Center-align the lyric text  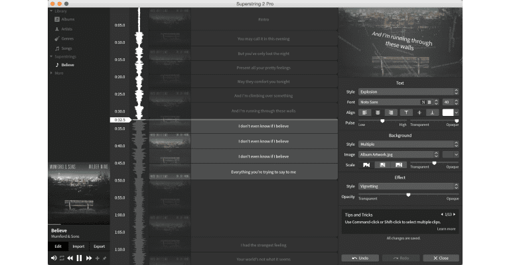point(378,113)
